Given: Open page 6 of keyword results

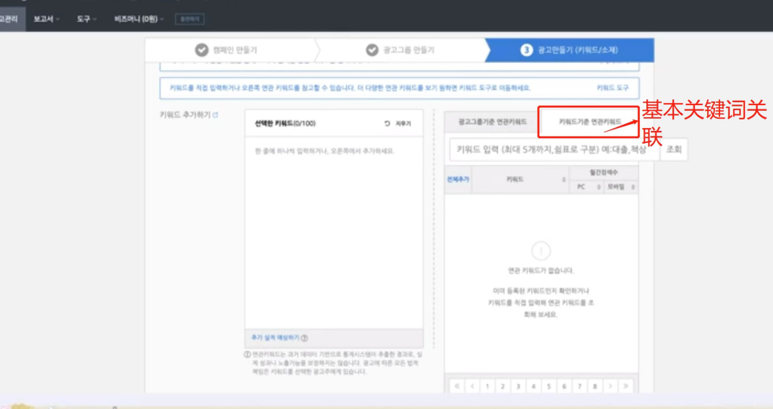Looking at the screenshot, I should pyautogui.click(x=564, y=386).
